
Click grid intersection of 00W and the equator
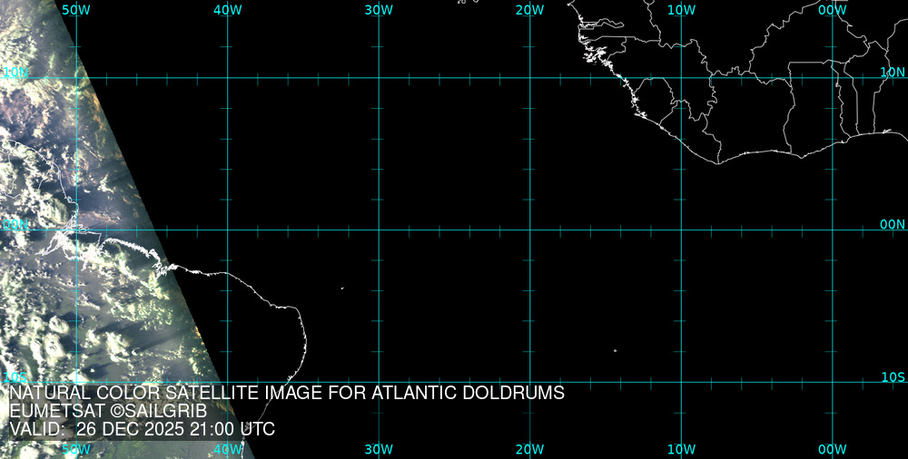pos(833,229)
